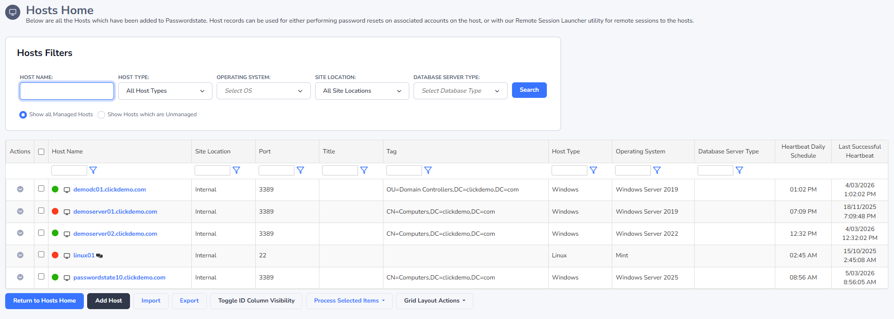Image resolution: width=894 pixels, height=319 pixels.
Task: Open the Grid Layout Actions menu
Action: point(434,301)
